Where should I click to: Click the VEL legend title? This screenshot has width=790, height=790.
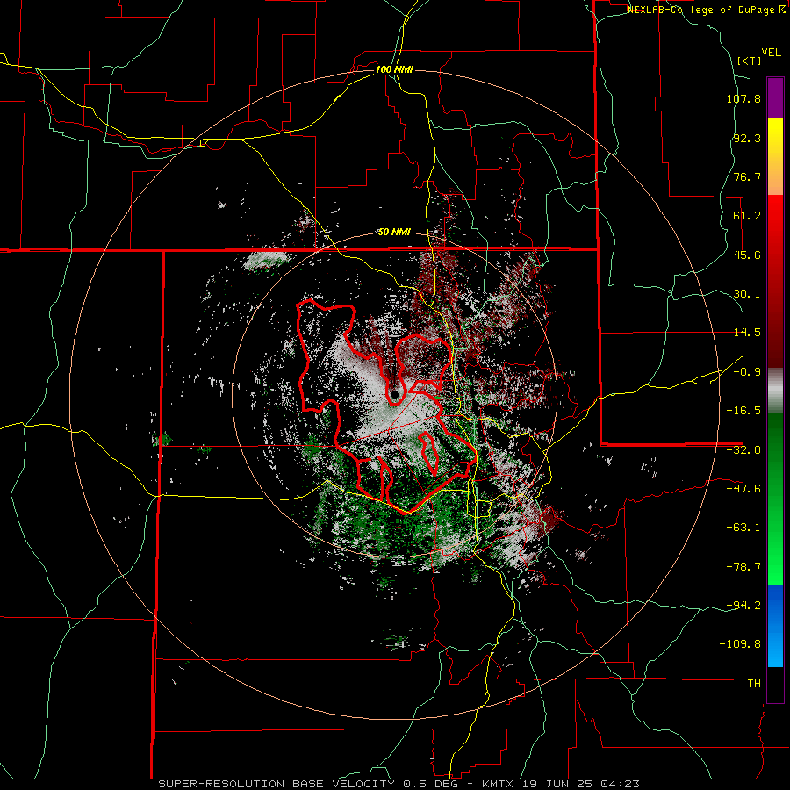click(x=771, y=53)
